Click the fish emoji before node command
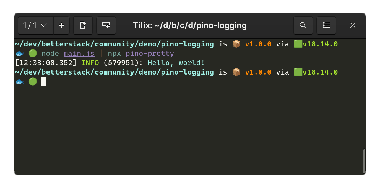Viewport: 380px width, 191px height. pos(19,53)
